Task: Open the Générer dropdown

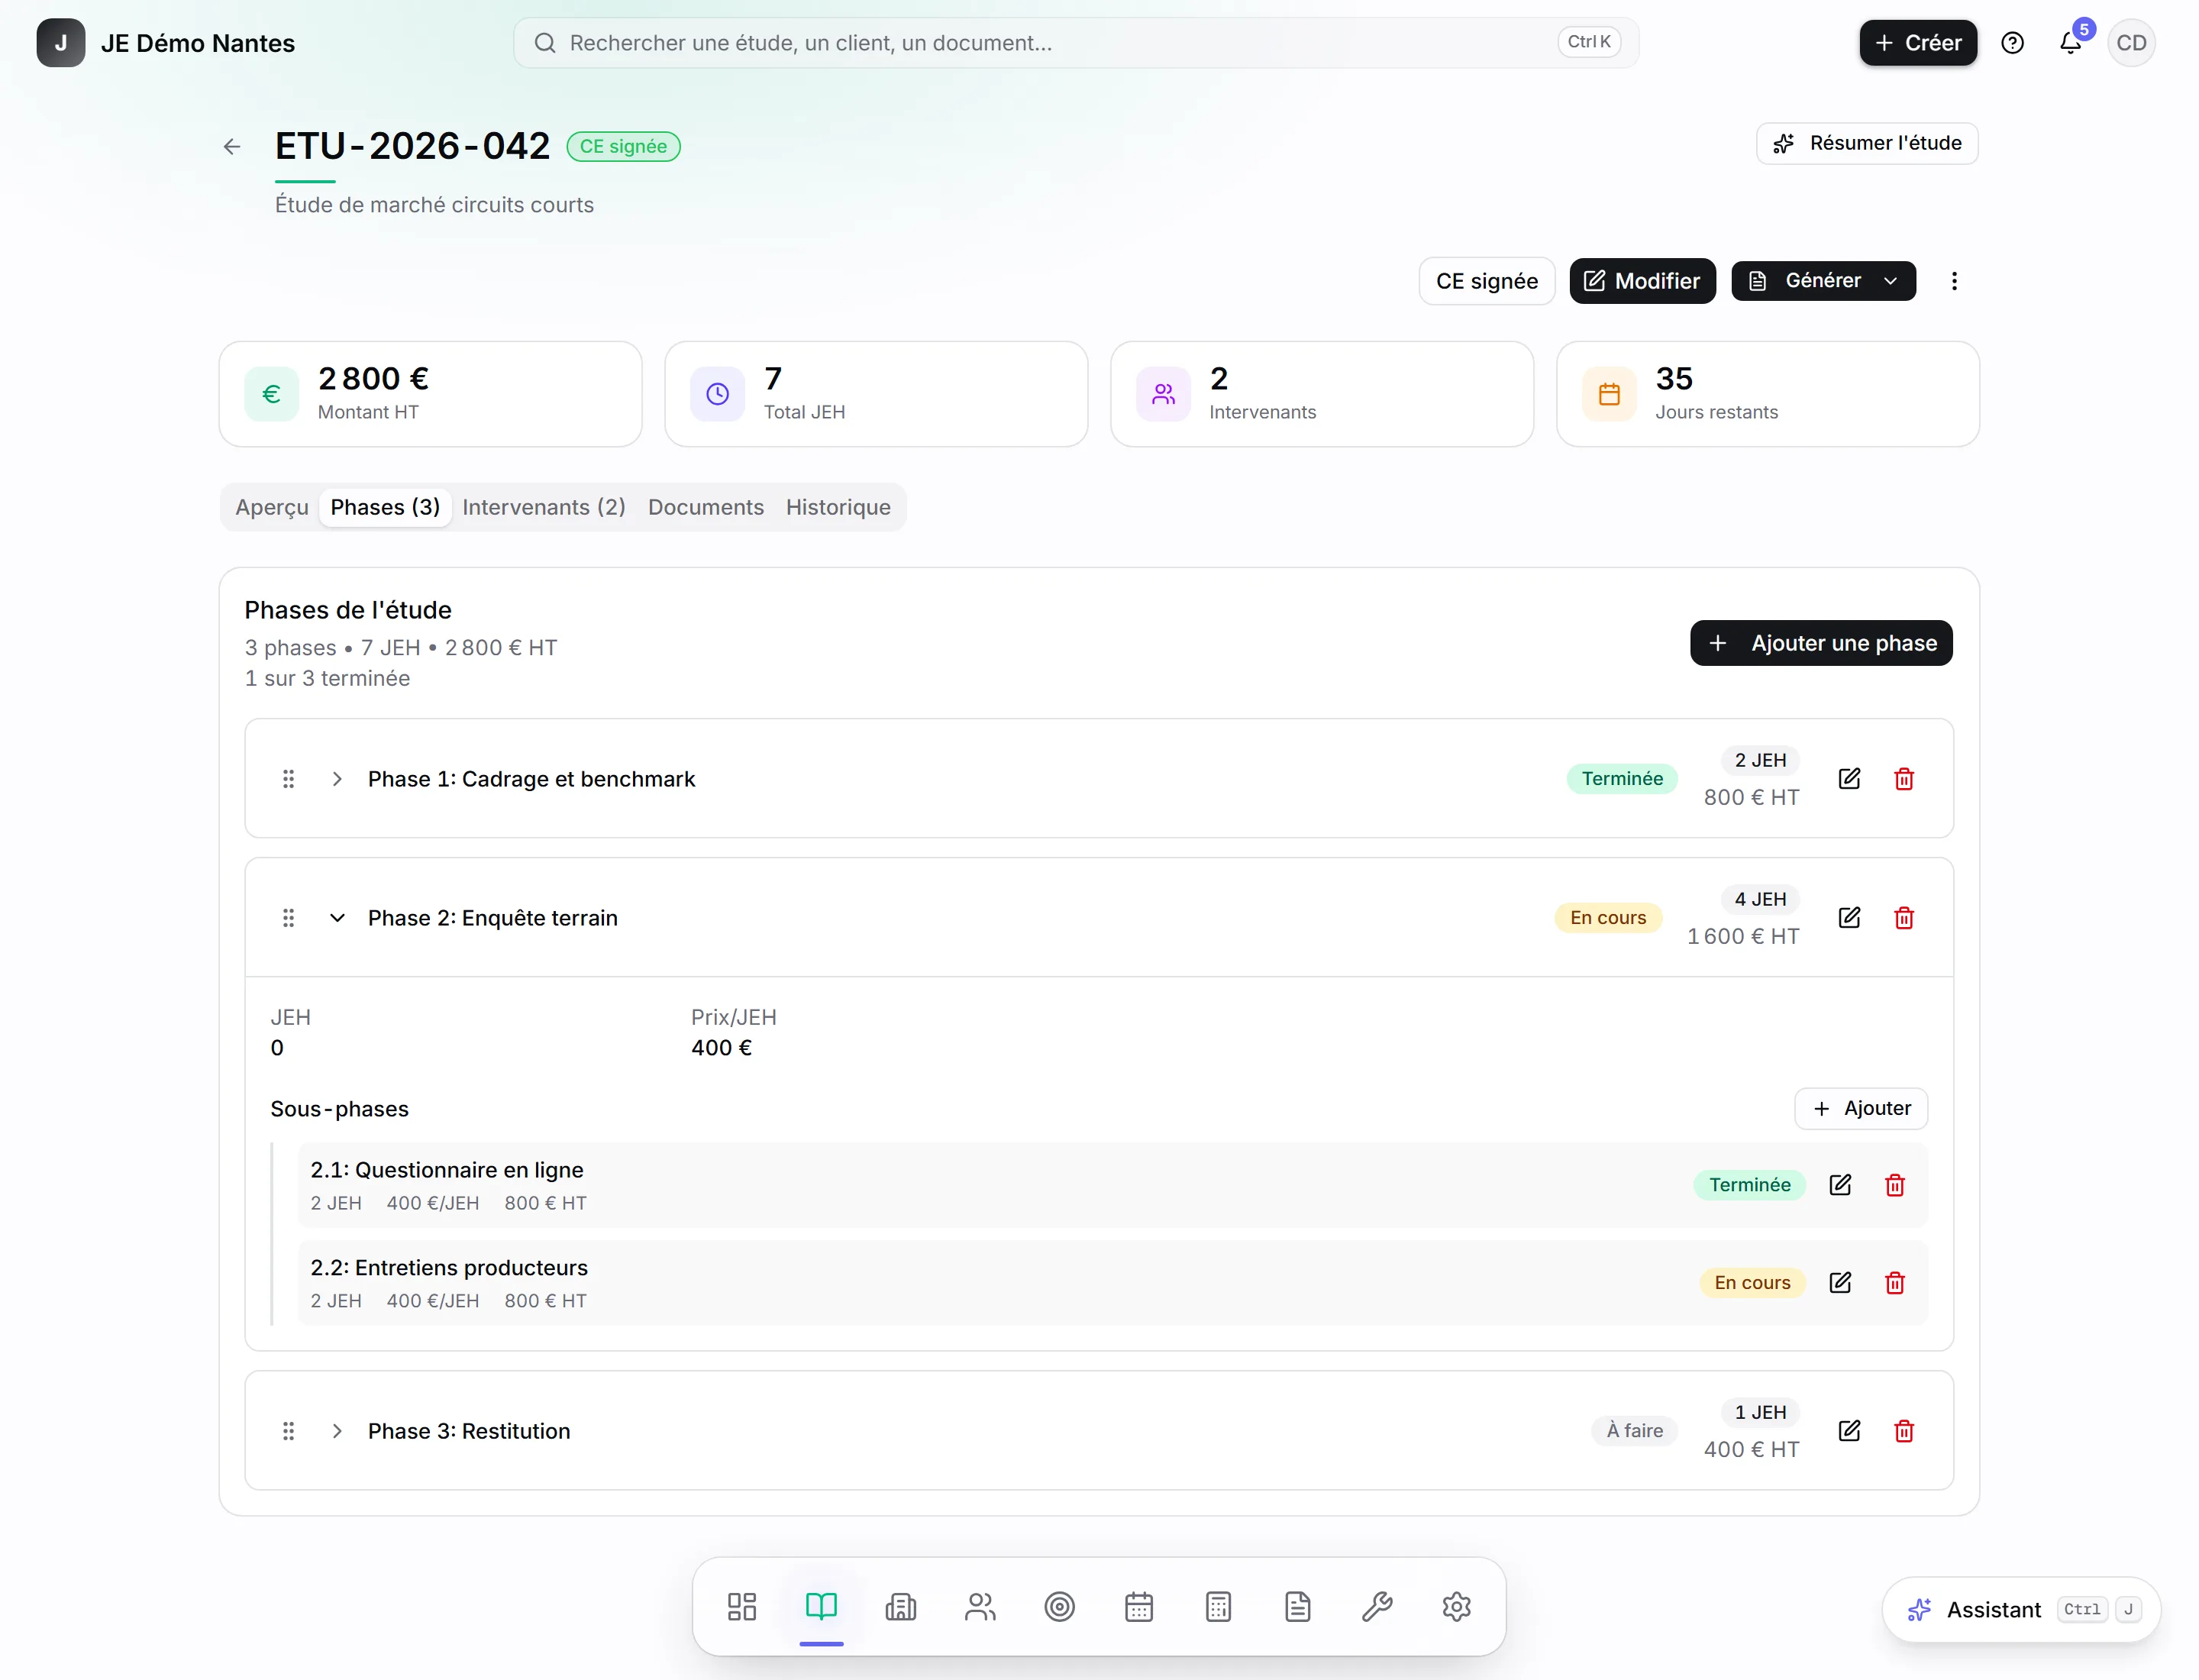Action: (1823, 281)
